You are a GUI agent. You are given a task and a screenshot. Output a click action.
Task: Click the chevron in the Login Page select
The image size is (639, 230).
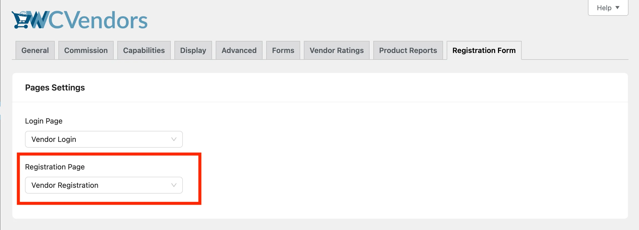pyautogui.click(x=174, y=139)
